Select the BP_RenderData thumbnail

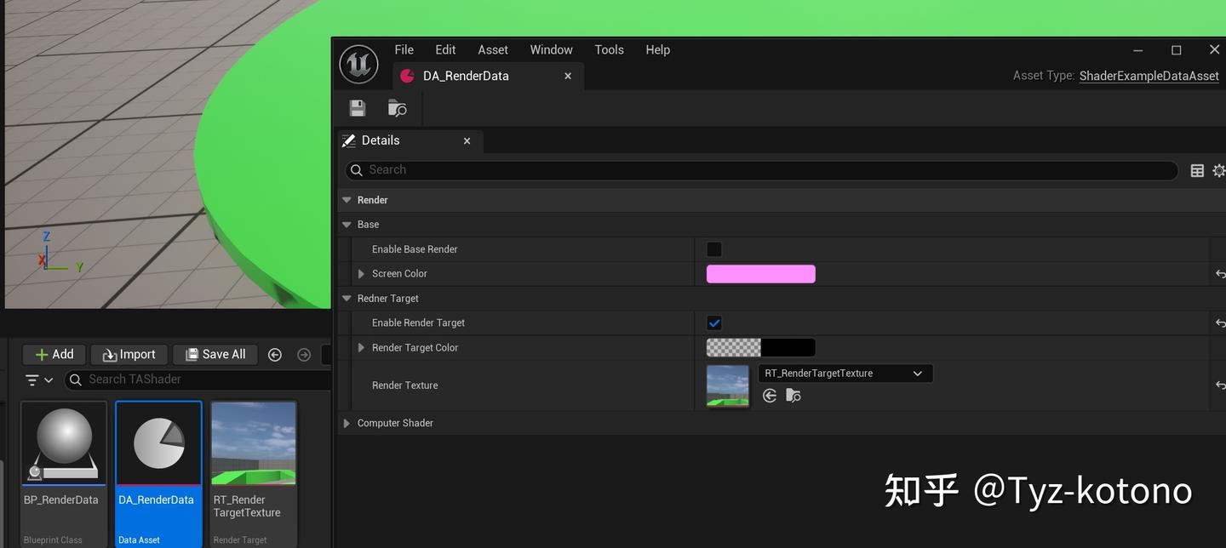[x=63, y=442]
